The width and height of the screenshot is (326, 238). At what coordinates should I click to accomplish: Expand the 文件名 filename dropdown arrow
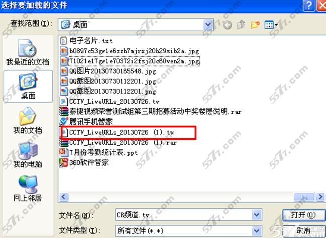pyautogui.click(x=257, y=215)
